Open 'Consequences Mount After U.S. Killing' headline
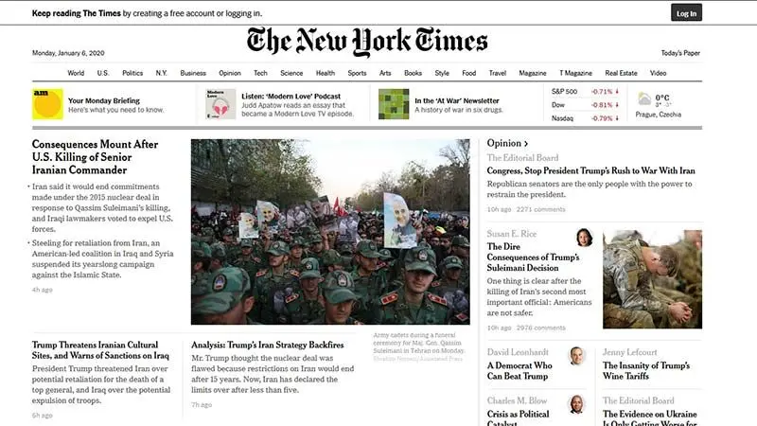 pos(96,157)
